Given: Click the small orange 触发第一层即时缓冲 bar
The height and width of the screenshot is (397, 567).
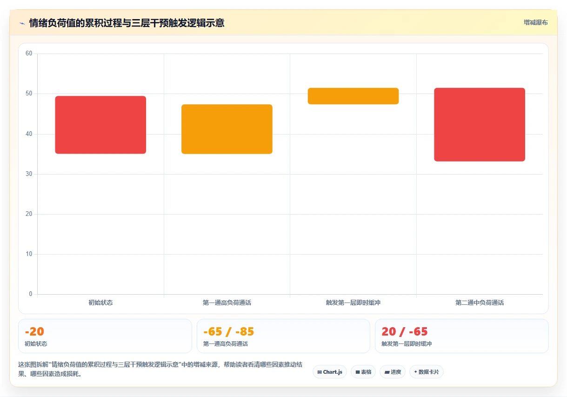Looking at the screenshot, I should point(353,96).
